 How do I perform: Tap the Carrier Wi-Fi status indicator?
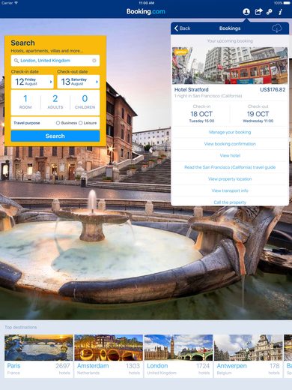tap(10, 3)
